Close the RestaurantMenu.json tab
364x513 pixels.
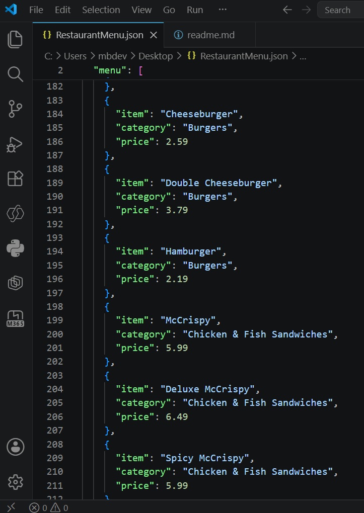coord(154,35)
